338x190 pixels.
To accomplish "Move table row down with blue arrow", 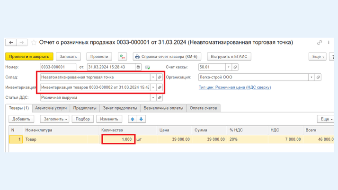I will (141, 119).
